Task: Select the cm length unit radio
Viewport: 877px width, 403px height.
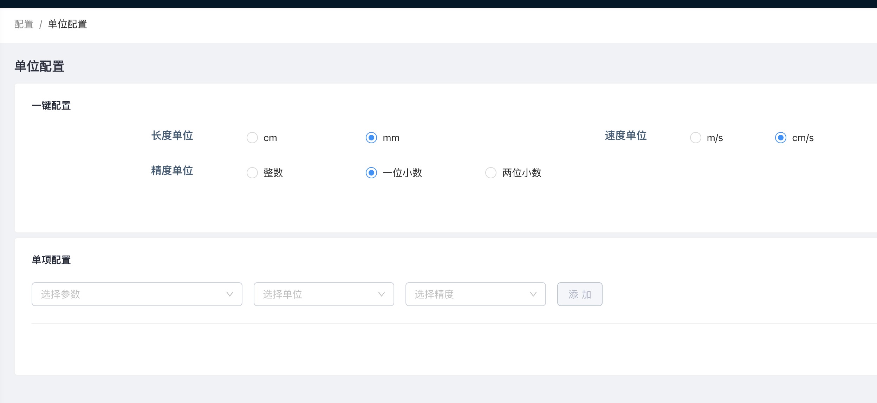Action: point(252,138)
